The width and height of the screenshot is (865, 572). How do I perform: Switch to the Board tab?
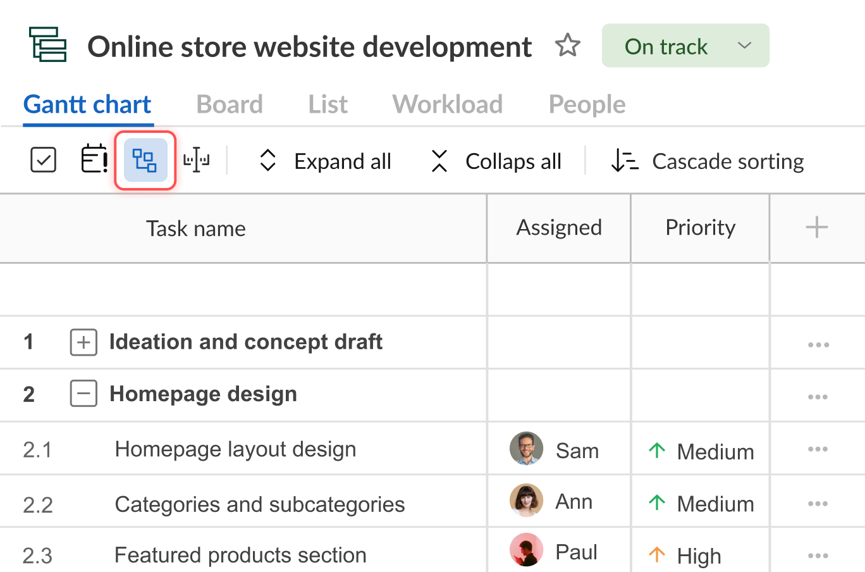(x=230, y=104)
